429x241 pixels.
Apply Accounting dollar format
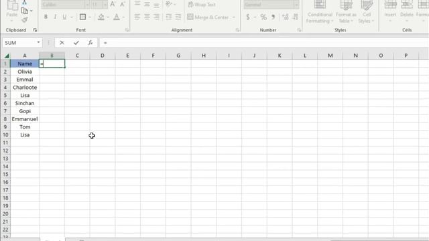click(248, 17)
